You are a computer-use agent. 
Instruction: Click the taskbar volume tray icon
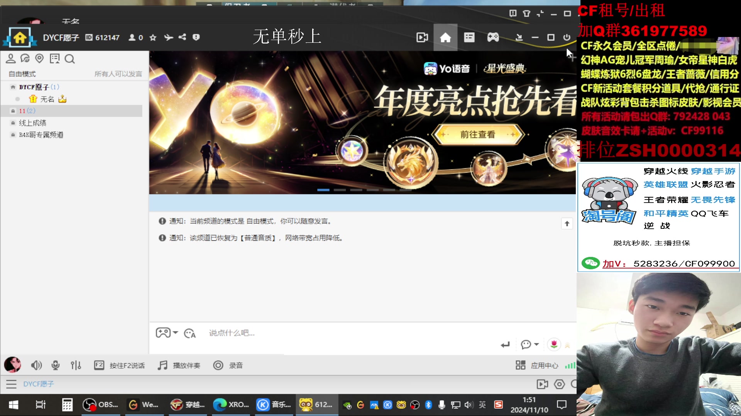pos(469,405)
